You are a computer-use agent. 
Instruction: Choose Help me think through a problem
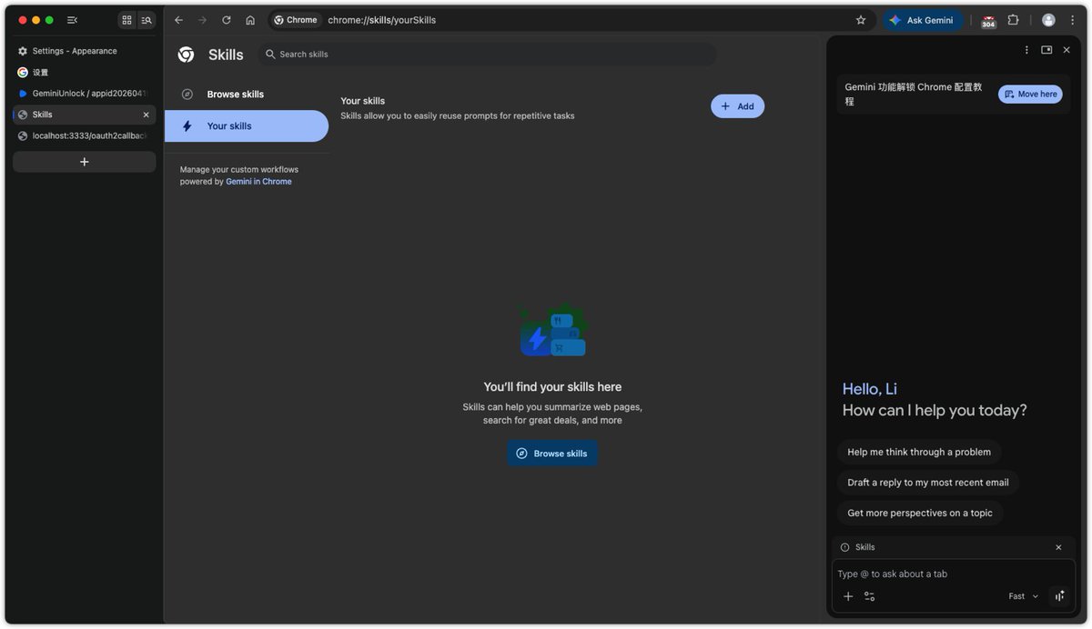point(919,452)
